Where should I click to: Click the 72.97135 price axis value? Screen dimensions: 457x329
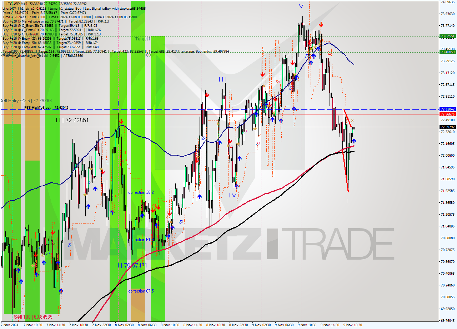tap(448, 85)
